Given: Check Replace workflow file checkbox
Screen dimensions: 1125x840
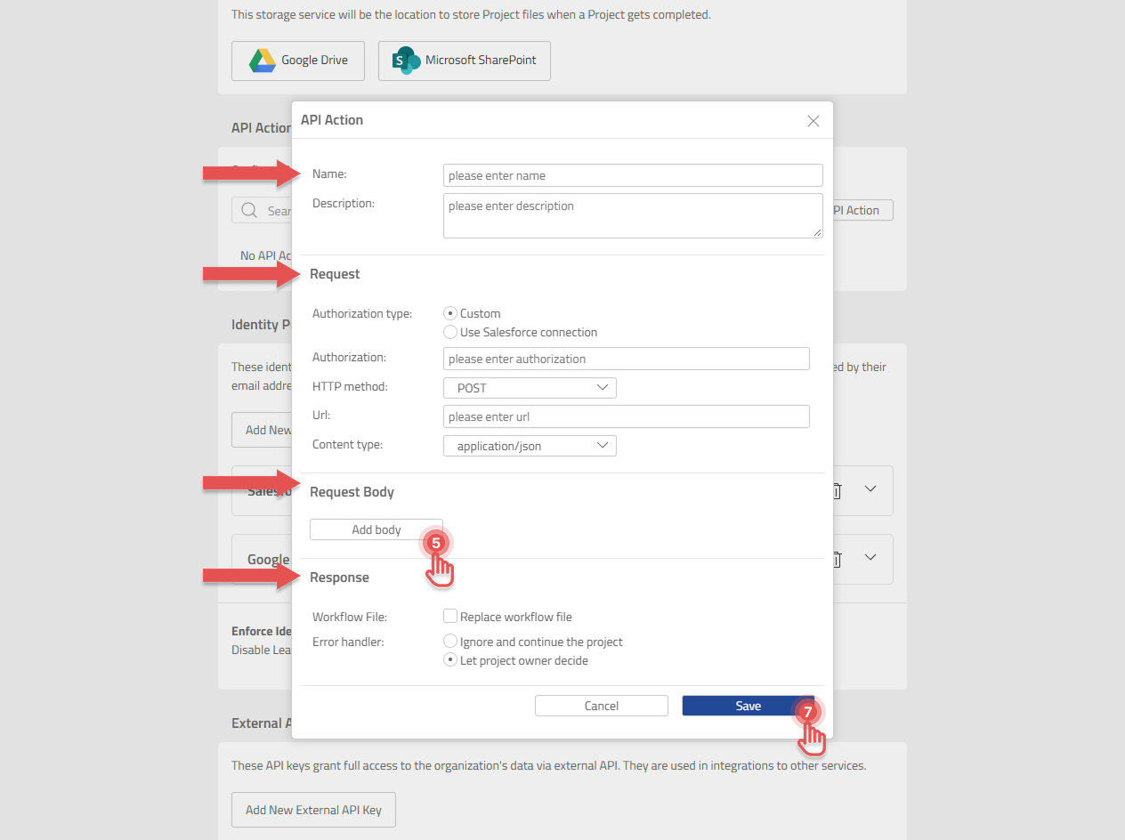Looking at the screenshot, I should 450,616.
